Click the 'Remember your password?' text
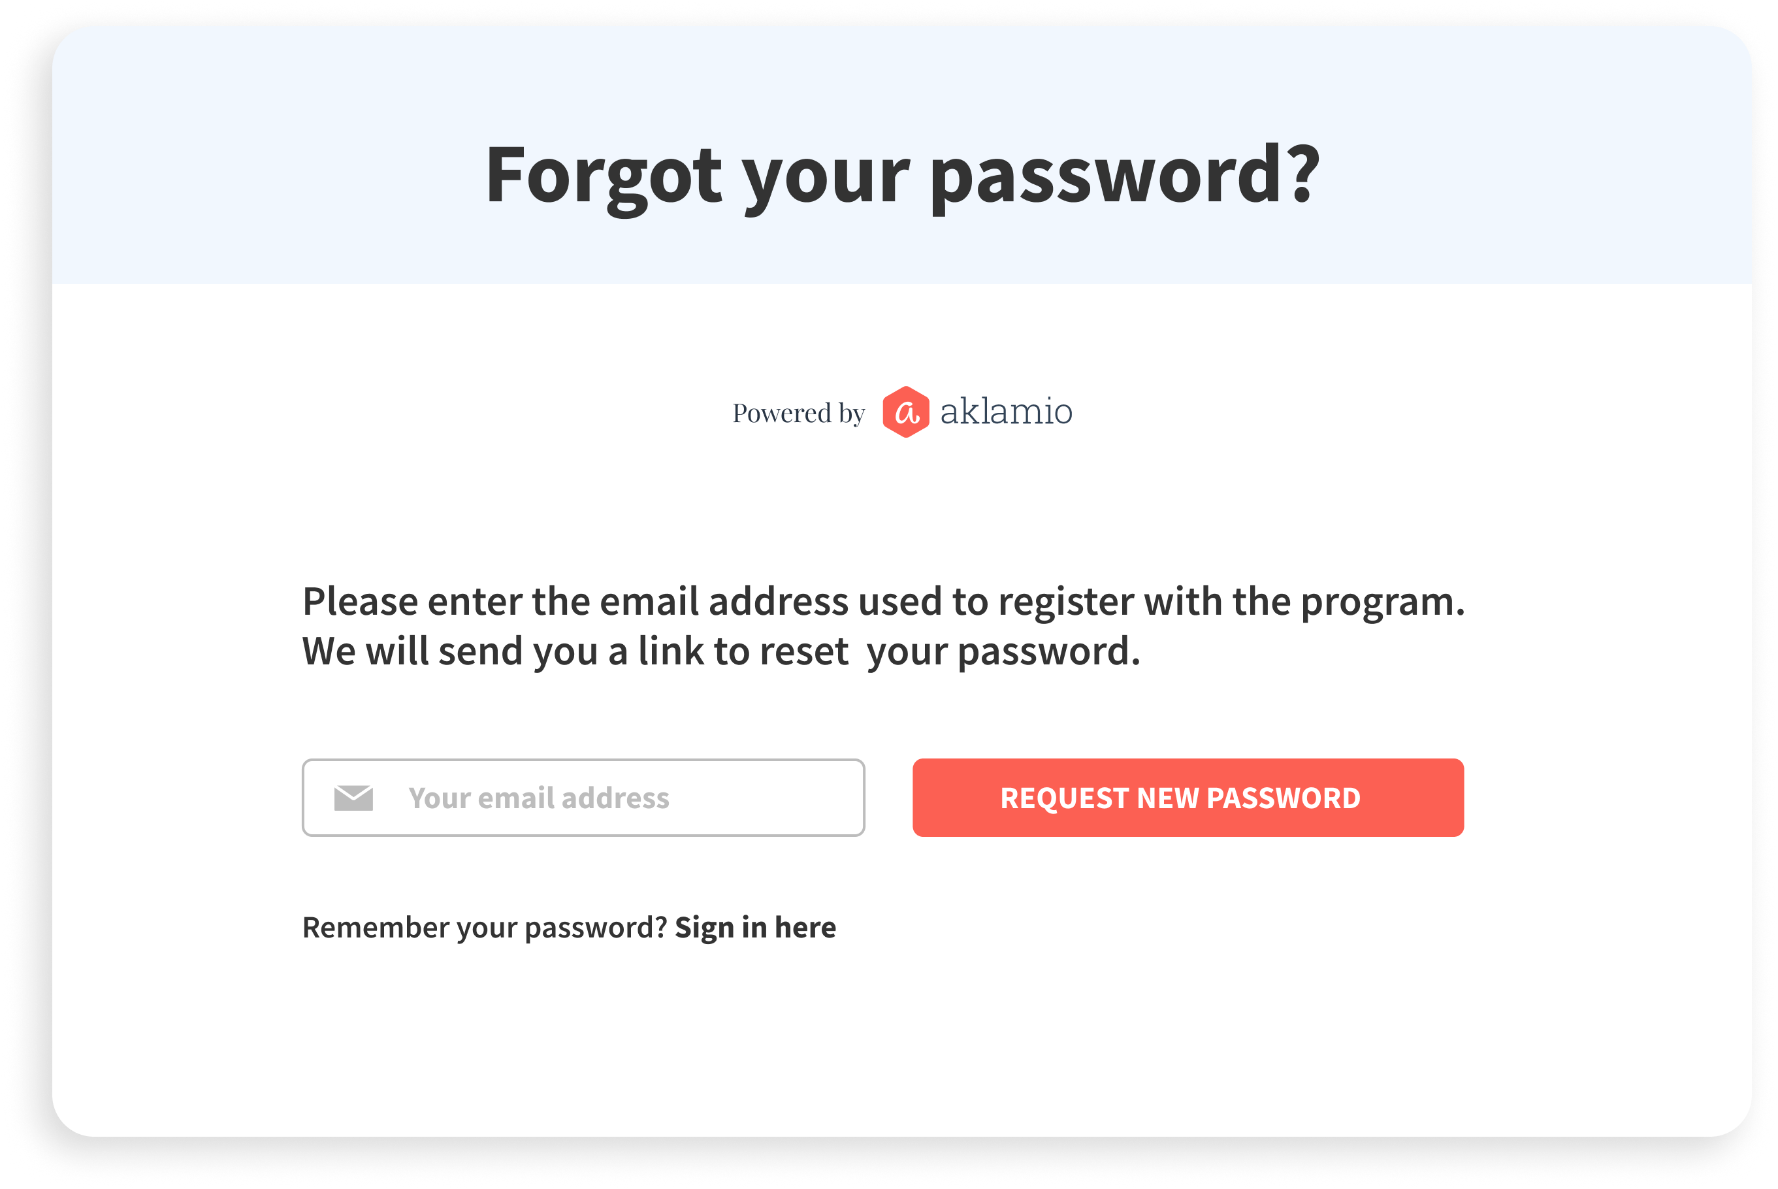Viewport: 1778px width, 1189px height. [485, 928]
